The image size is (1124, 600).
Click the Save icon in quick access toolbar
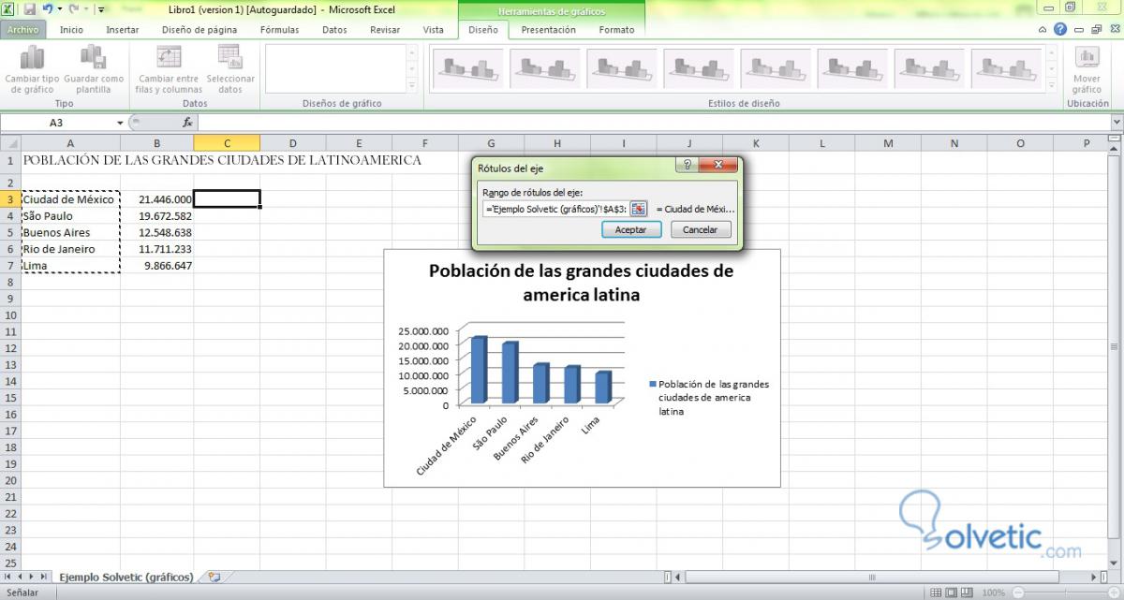[x=29, y=9]
